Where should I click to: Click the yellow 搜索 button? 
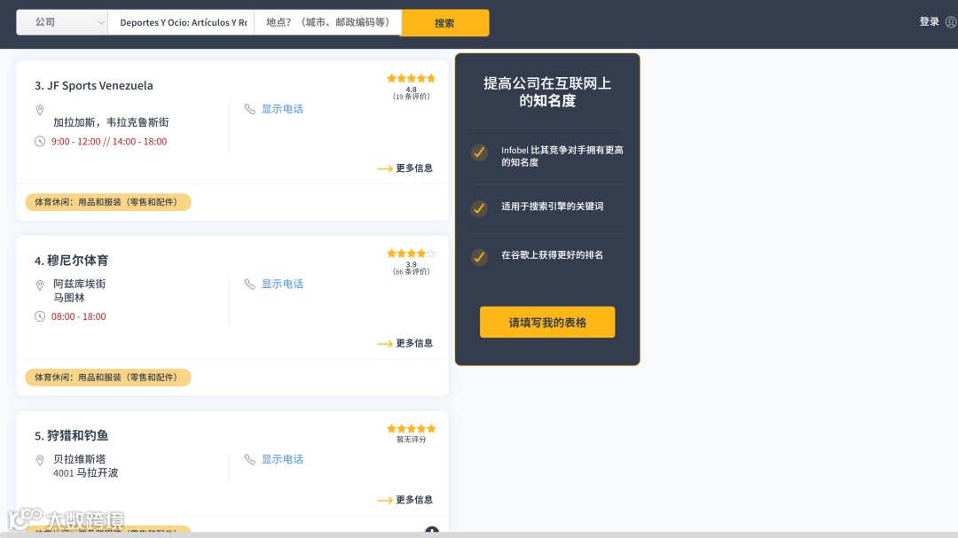point(444,22)
